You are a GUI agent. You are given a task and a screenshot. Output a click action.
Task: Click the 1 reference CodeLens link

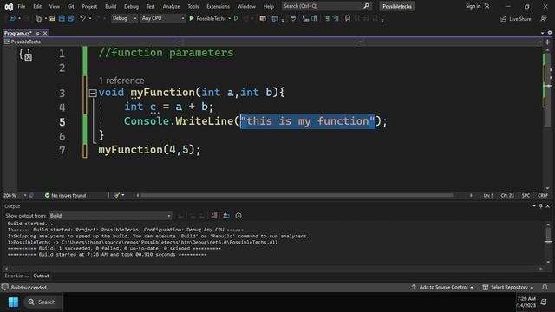[x=121, y=81]
